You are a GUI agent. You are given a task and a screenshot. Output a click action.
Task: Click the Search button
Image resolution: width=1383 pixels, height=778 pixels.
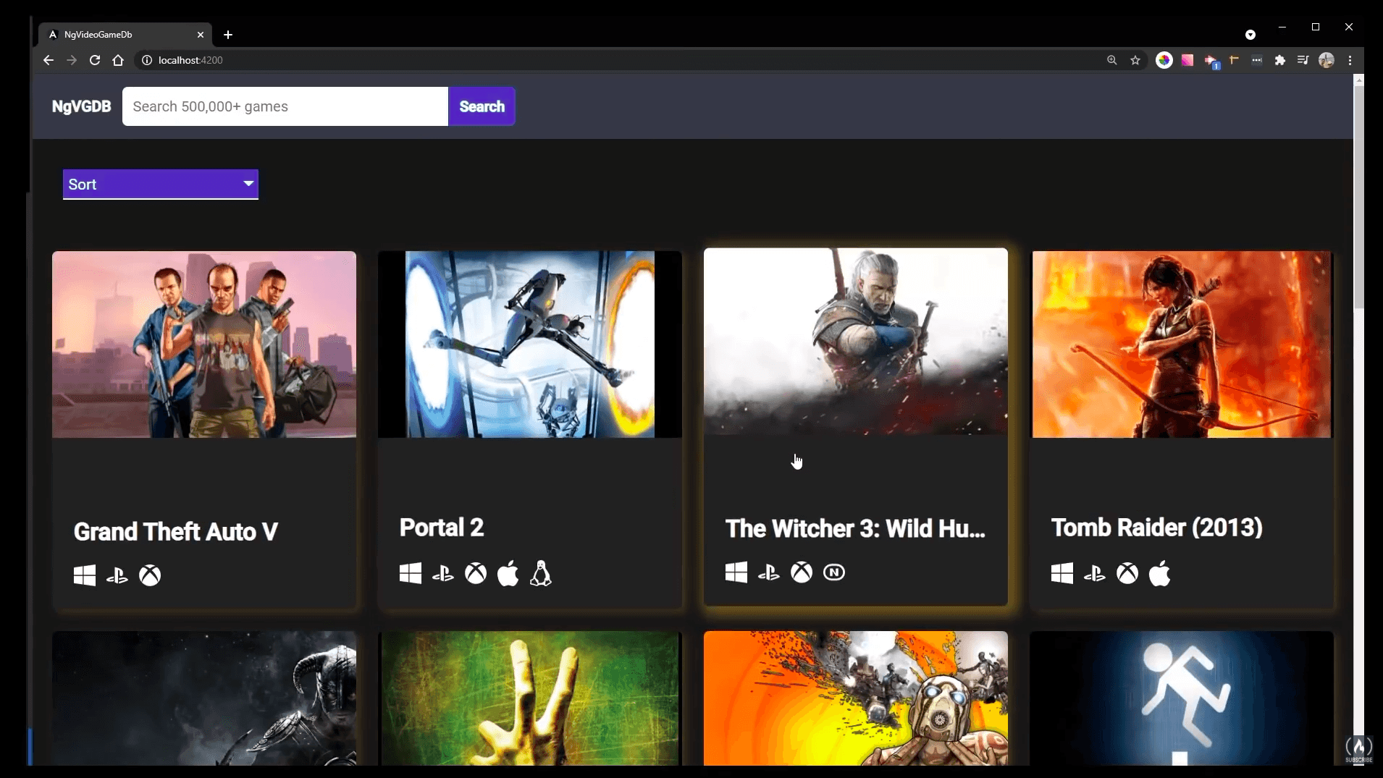pos(482,106)
